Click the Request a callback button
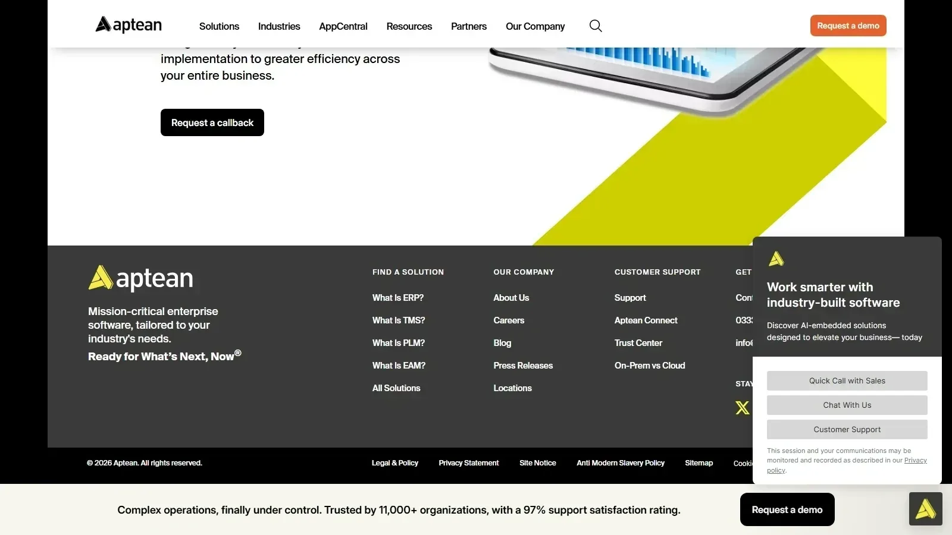This screenshot has height=535, width=952. coord(212,122)
